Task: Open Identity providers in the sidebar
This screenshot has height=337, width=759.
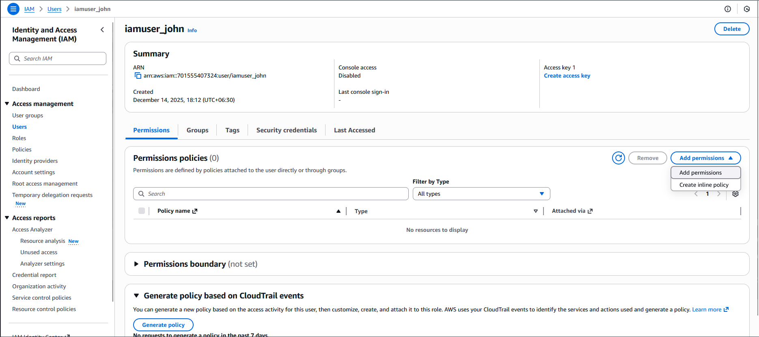Action: [x=35, y=161]
